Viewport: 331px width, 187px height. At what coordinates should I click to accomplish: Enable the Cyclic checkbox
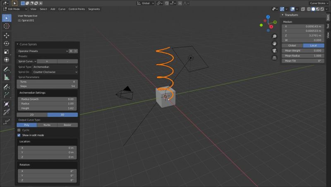pyautogui.click(x=19, y=130)
